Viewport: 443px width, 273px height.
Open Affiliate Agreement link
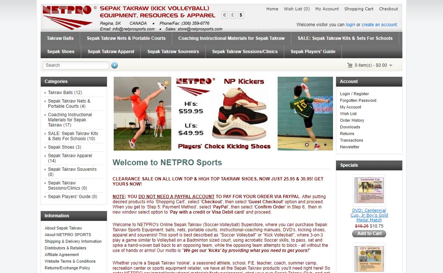coord(62,255)
